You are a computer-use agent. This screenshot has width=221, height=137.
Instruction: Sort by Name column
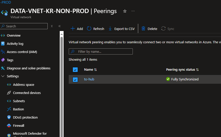pos(90,70)
